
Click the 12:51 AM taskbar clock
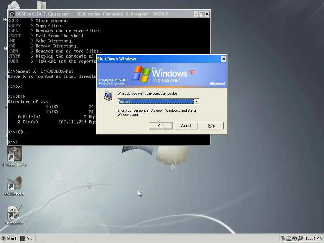(x=314, y=239)
